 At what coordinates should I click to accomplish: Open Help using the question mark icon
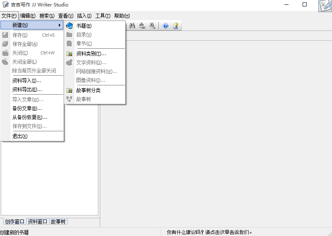(165, 25)
